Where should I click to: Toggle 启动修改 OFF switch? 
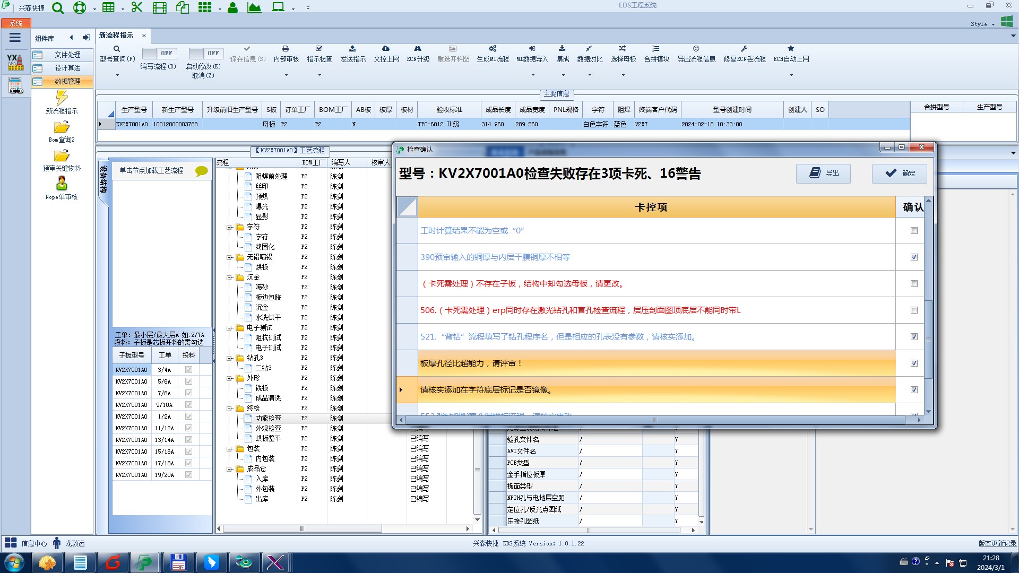(x=206, y=54)
